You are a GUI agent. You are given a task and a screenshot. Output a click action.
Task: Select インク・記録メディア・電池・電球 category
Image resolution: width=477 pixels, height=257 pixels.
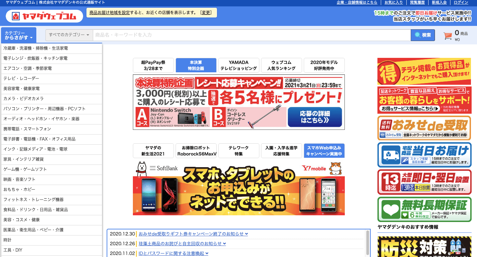point(52,149)
